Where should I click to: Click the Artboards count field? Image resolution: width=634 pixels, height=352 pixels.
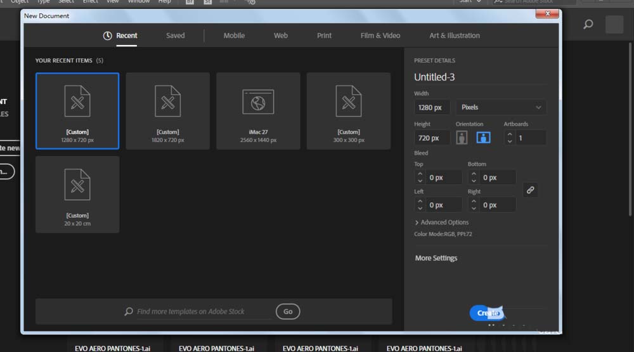531,138
